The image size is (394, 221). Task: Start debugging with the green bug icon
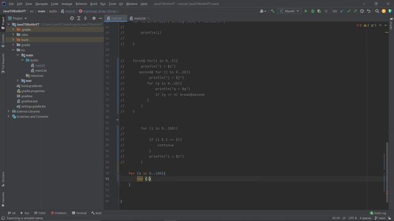[x=313, y=11]
